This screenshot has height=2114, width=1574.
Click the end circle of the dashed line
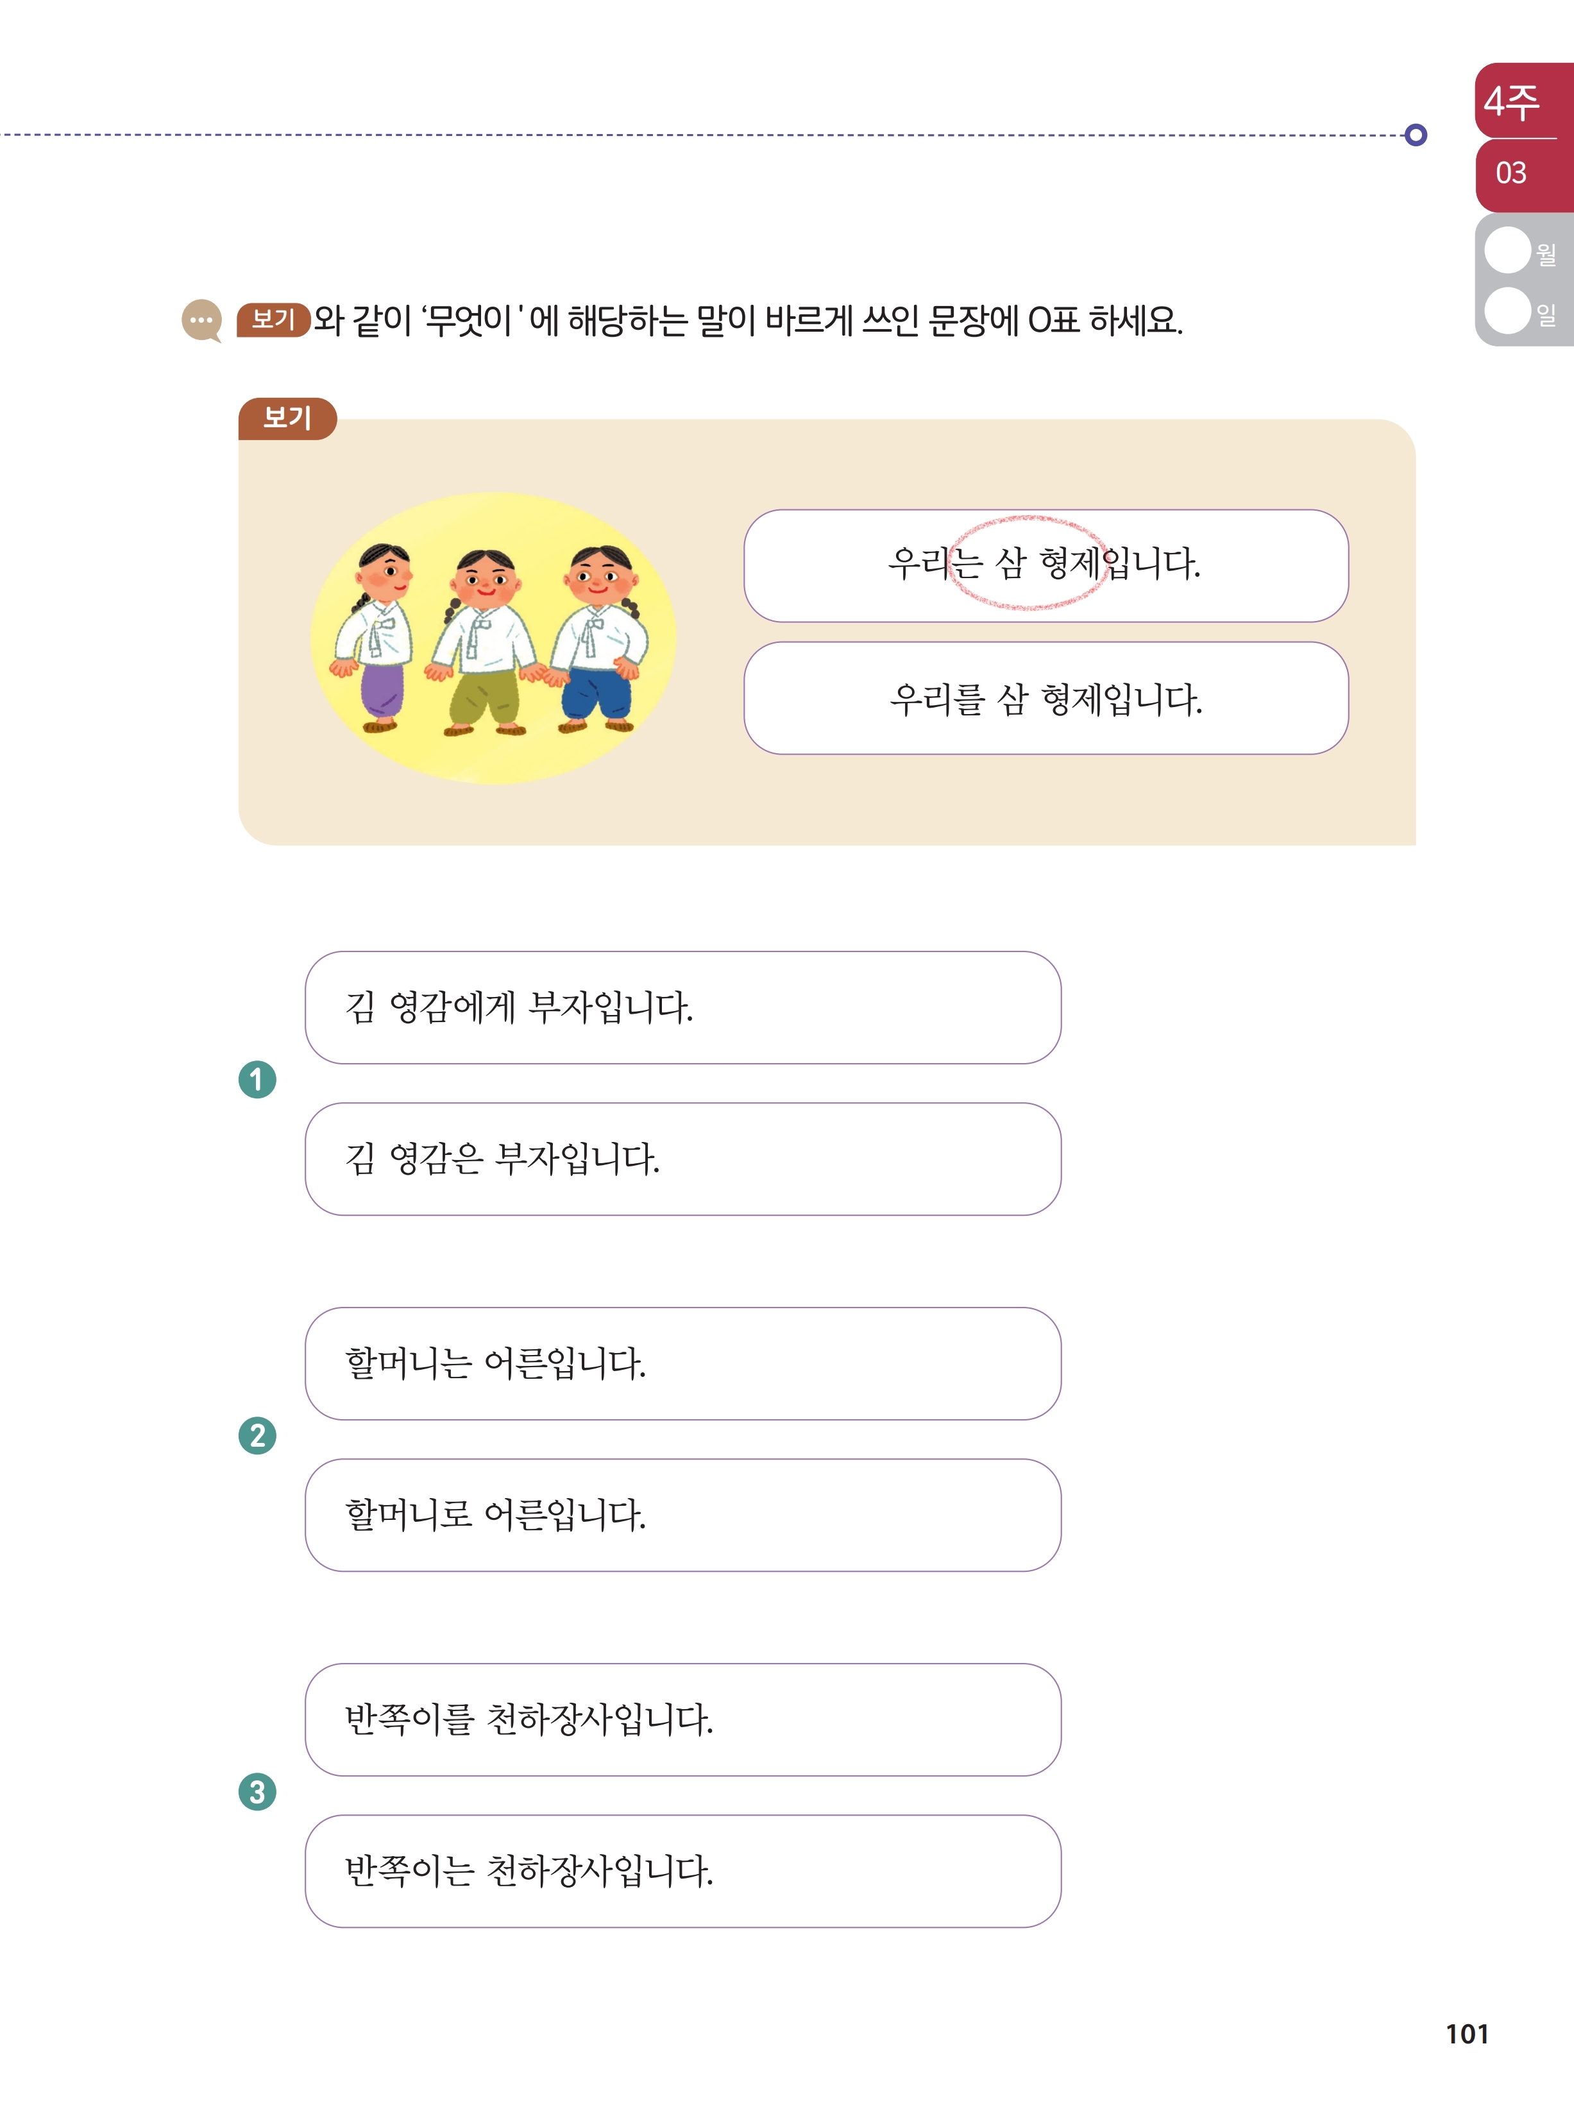click(1416, 135)
